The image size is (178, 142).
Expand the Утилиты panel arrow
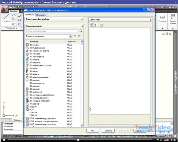click(162, 28)
